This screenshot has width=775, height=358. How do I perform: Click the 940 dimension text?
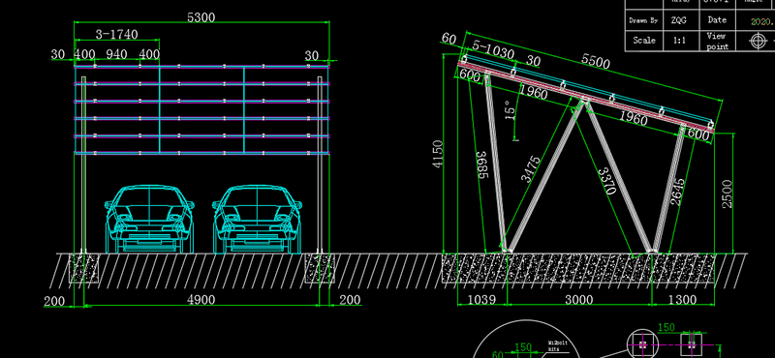[116, 54]
